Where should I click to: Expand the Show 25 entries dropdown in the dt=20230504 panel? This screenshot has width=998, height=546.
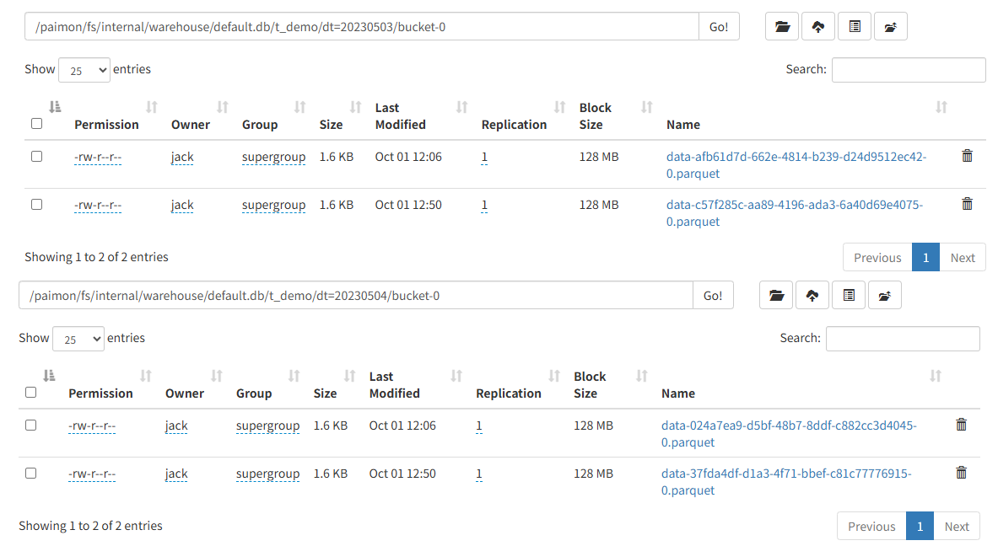[x=78, y=339]
